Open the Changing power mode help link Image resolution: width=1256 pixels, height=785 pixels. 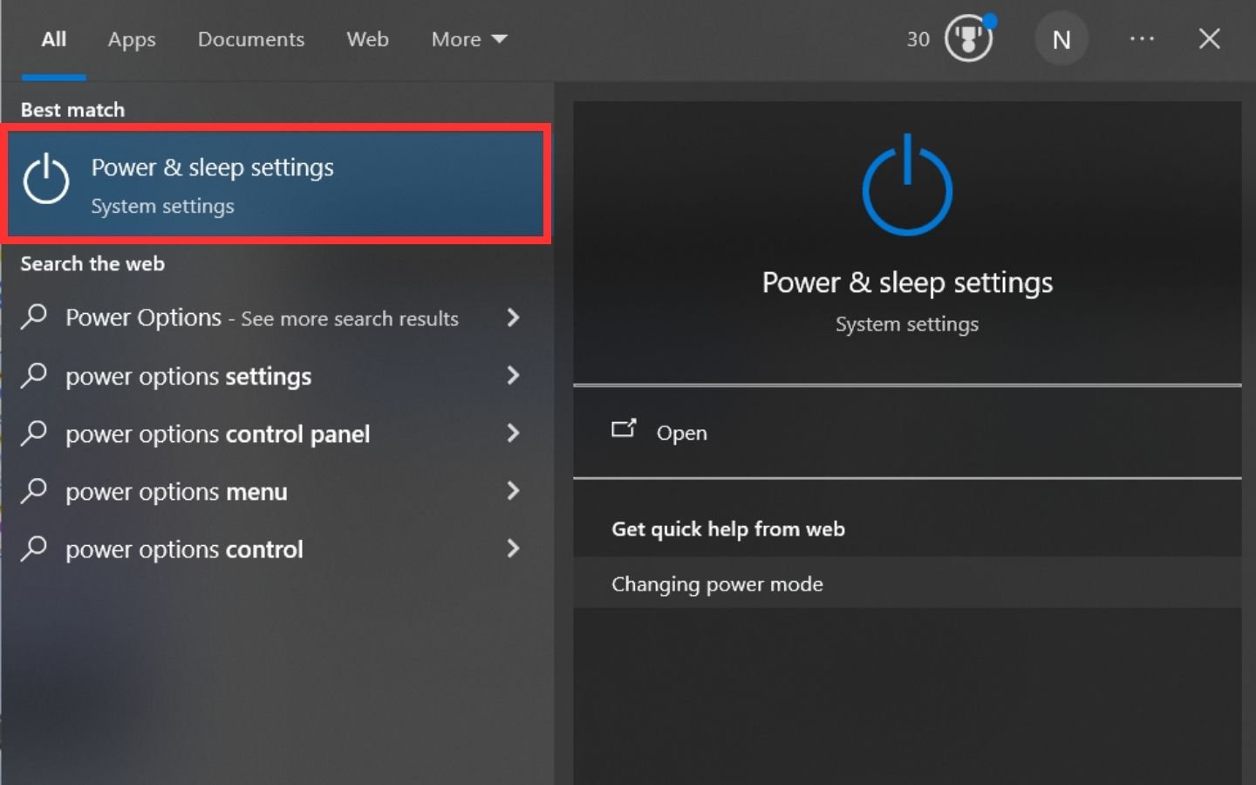[x=717, y=584]
